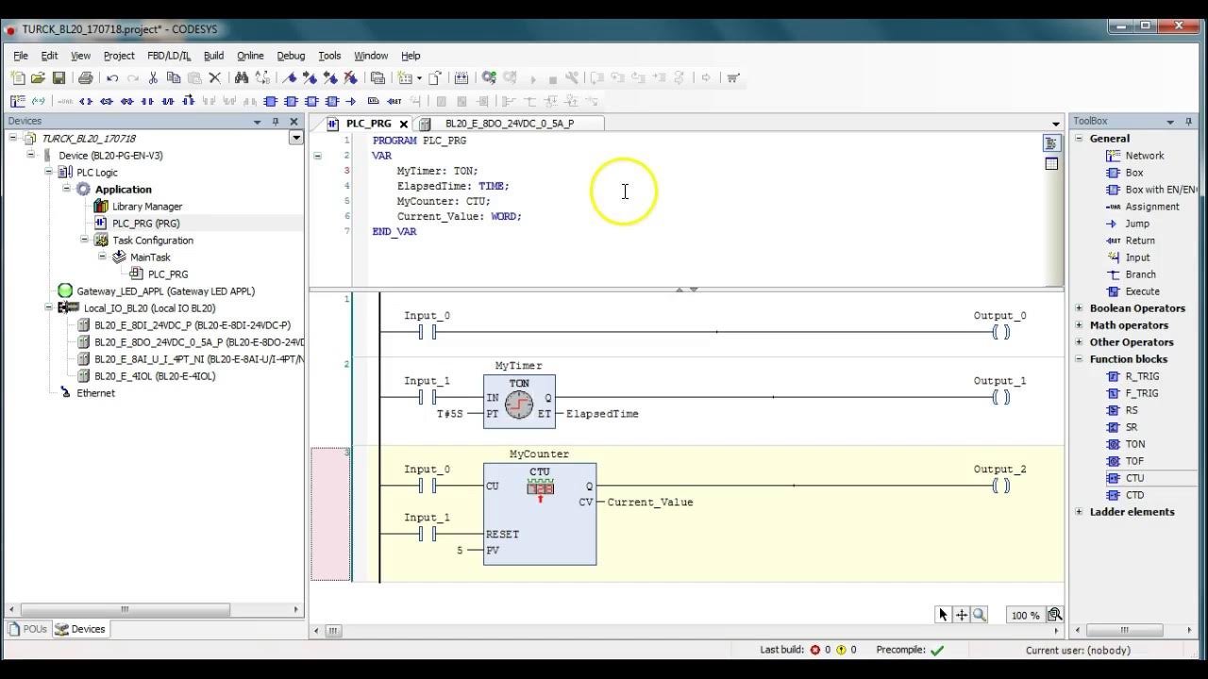1208x679 pixels.
Task: Click the New file toolbar icon
Action: click(18, 78)
